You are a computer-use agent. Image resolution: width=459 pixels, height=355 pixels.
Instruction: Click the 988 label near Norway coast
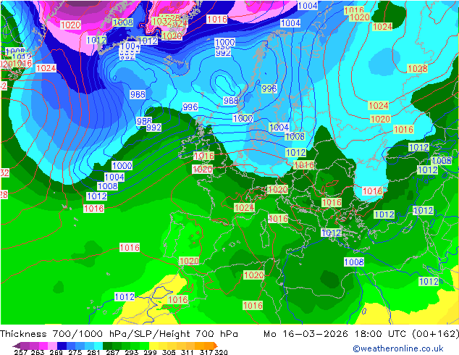231,101
